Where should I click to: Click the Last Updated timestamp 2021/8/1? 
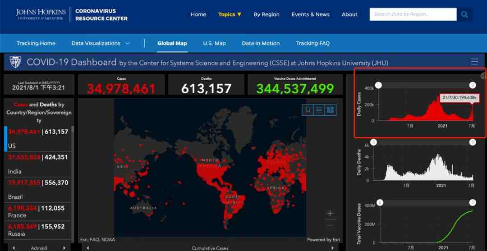pos(38,87)
